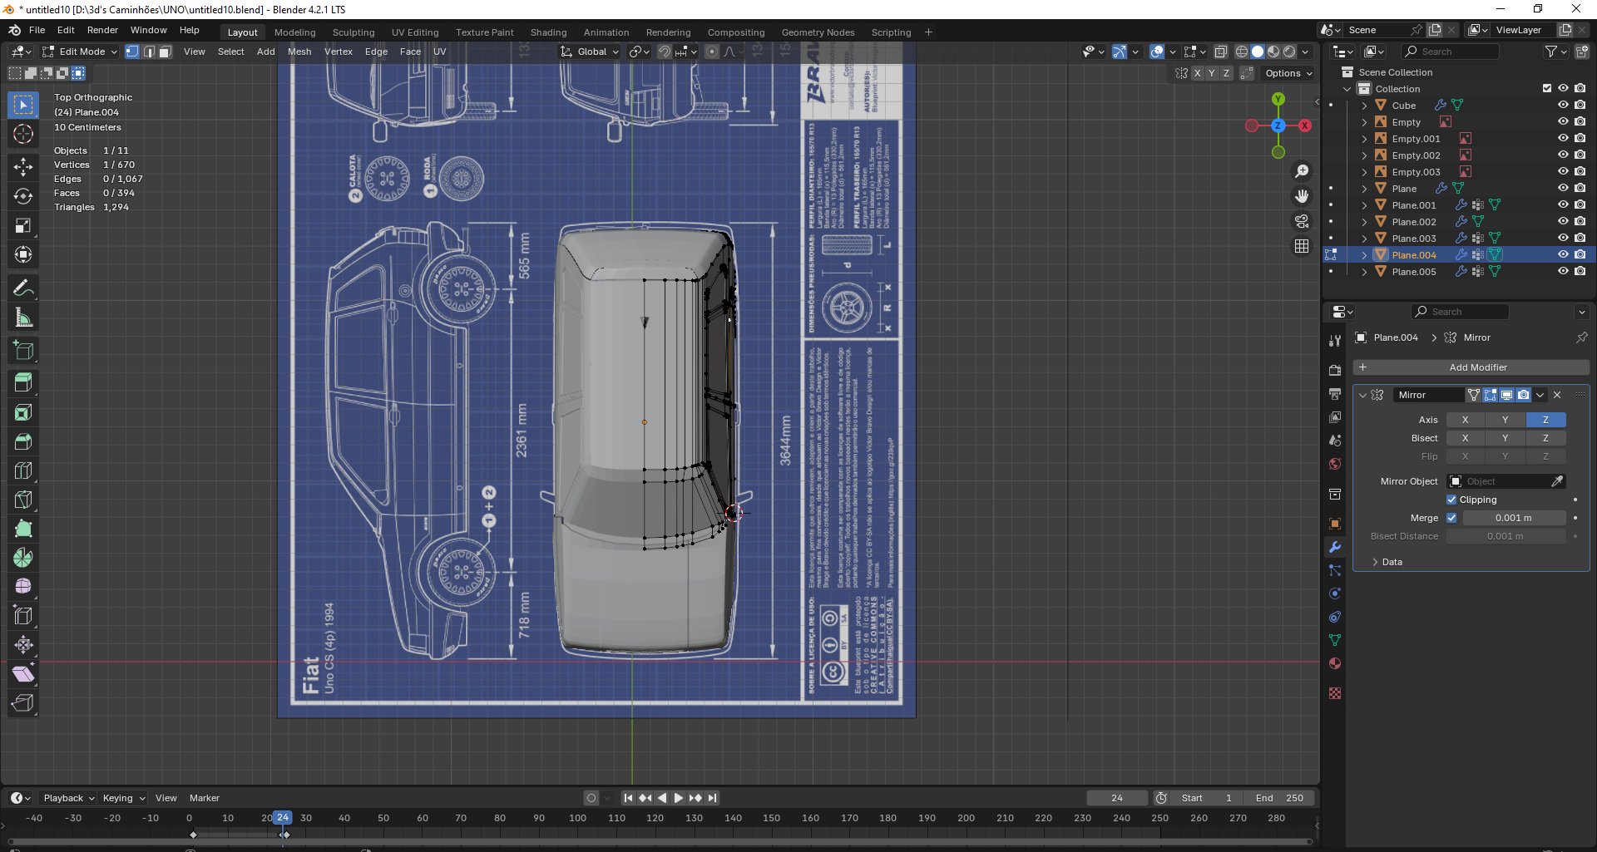
Task: Hide the Cube object in outliner
Action: tap(1563, 106)
